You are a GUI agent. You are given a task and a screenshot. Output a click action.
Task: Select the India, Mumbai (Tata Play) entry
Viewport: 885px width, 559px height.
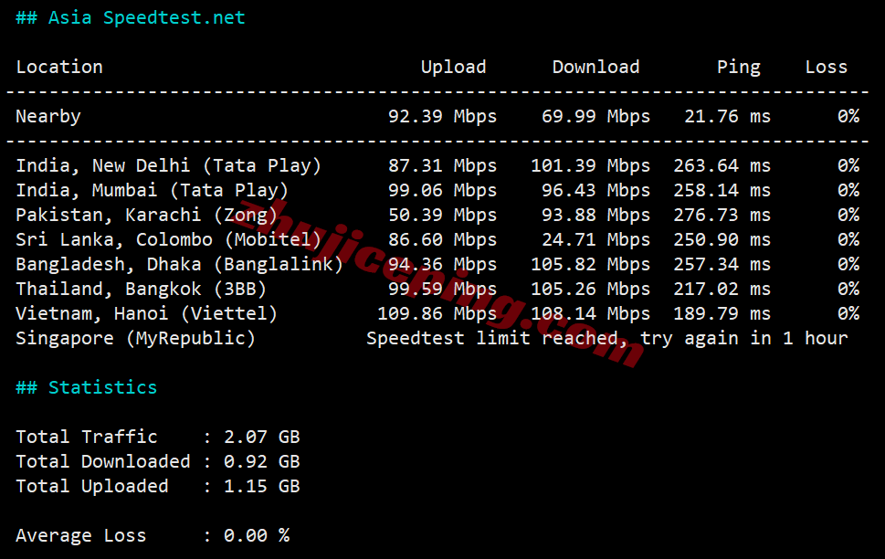click(153, 190)
